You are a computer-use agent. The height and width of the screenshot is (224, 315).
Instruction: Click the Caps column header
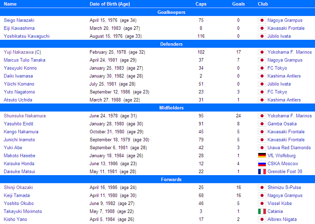(201, 4)
